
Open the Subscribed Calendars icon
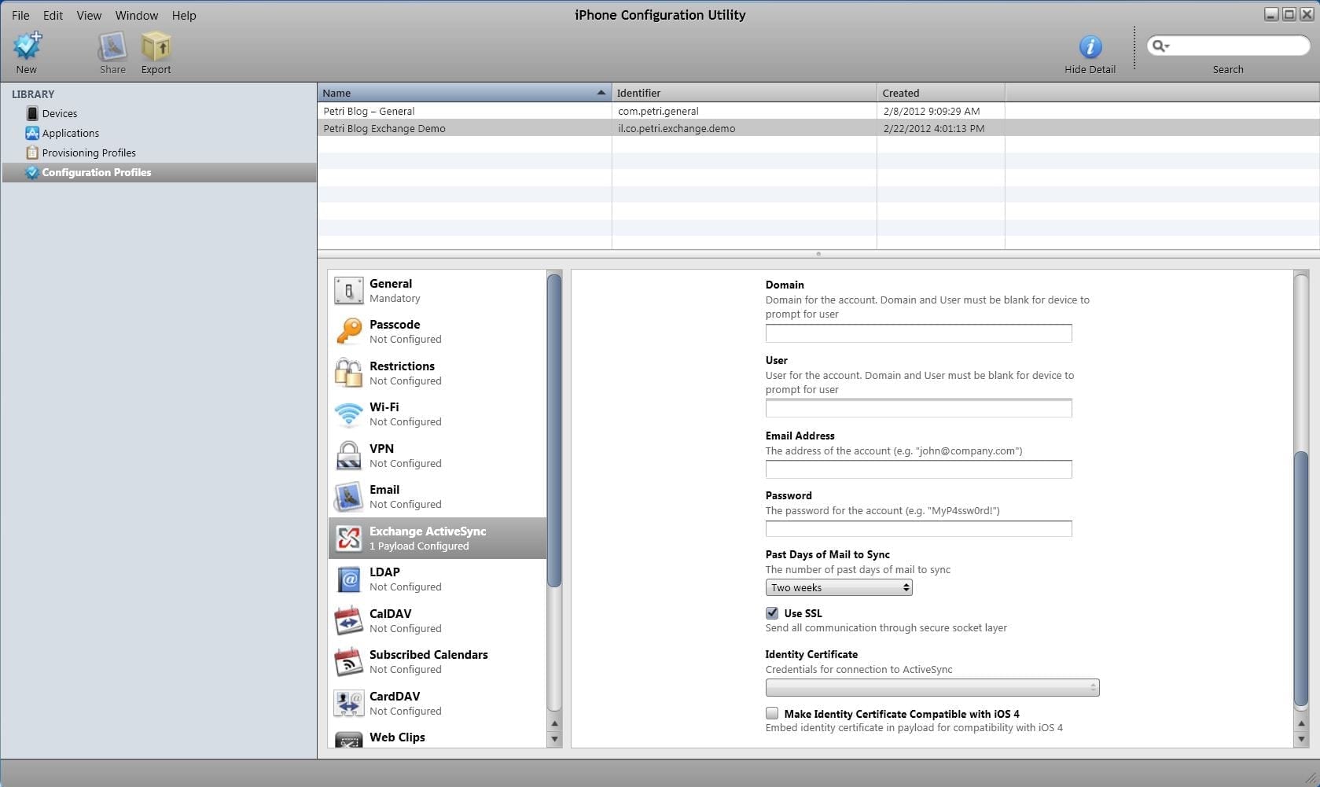pos(348,661)
